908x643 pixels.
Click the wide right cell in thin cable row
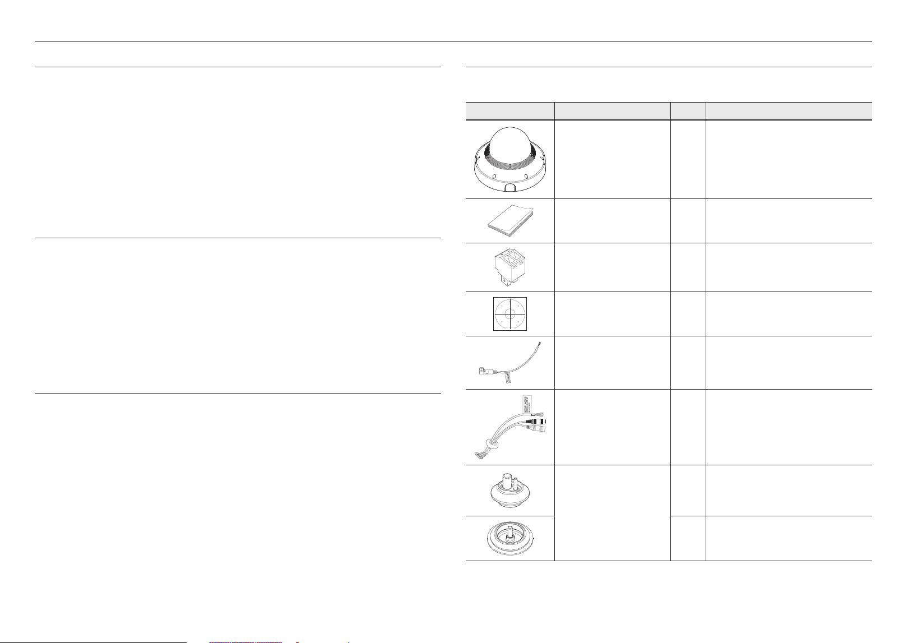point(789,363)
